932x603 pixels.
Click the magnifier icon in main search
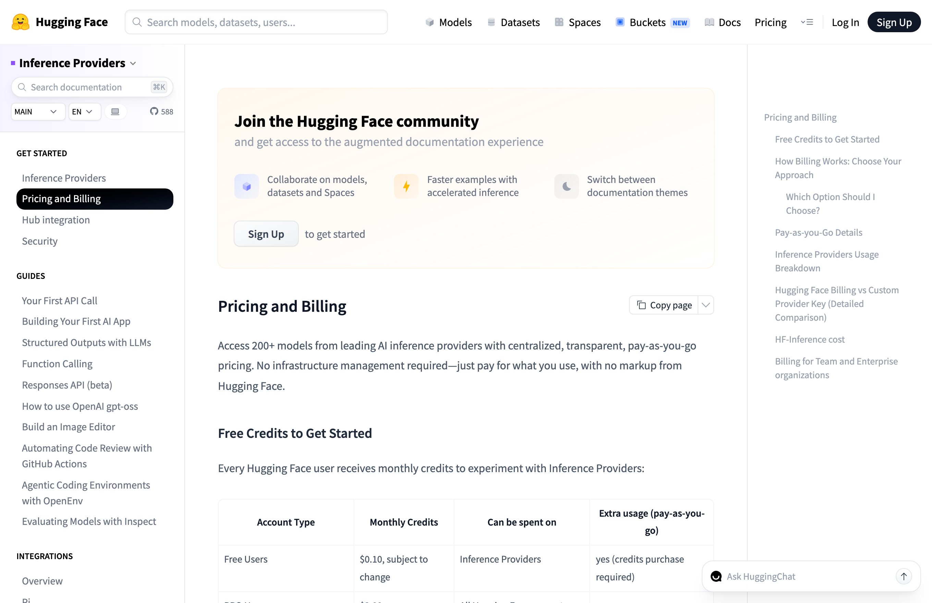click(x=137, y=22)
